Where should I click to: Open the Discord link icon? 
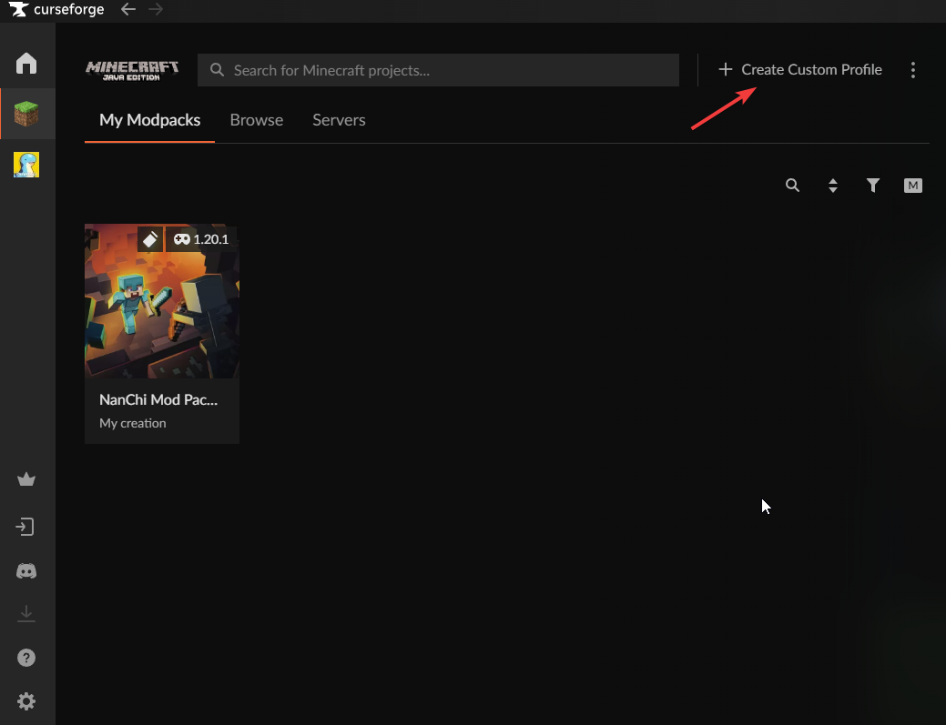click(x=26, y=571)
